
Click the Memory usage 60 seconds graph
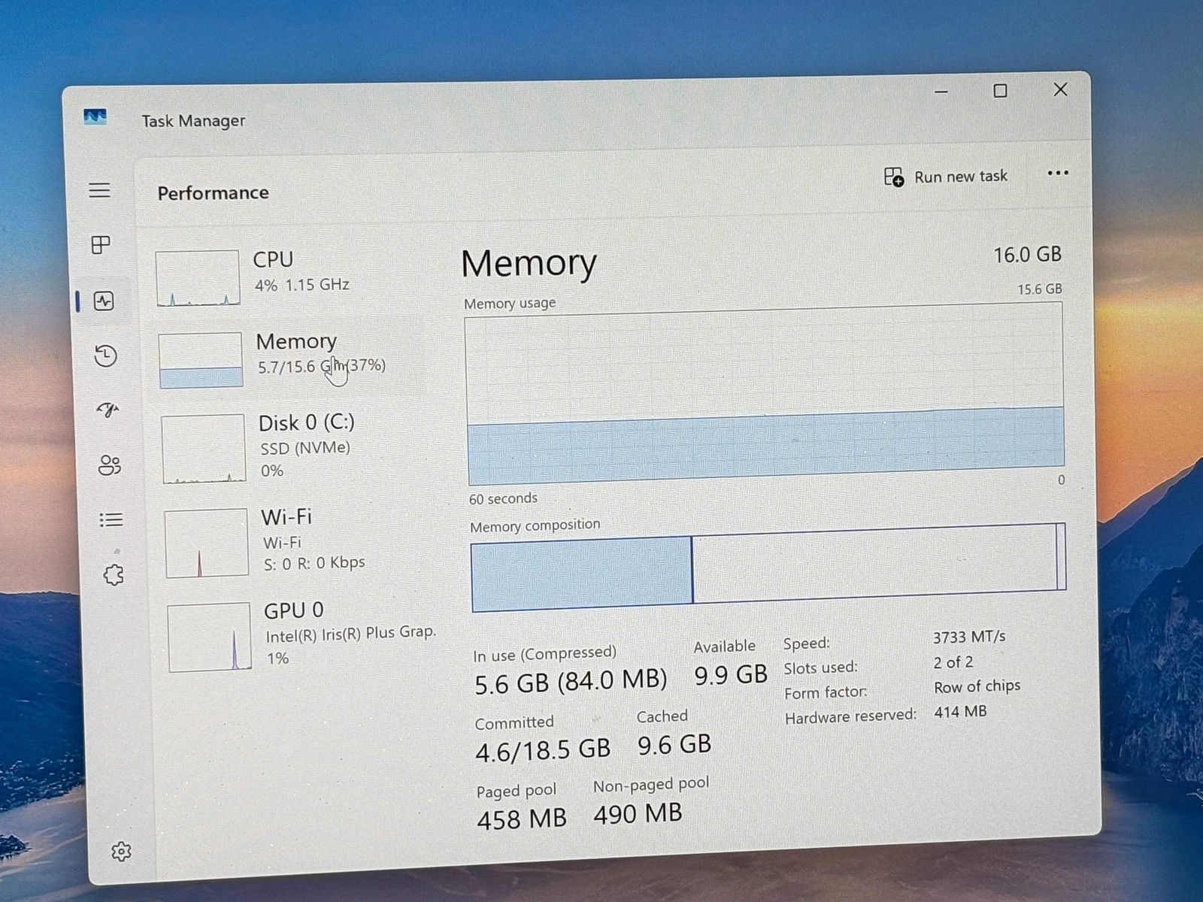click(x=765, y=395)
